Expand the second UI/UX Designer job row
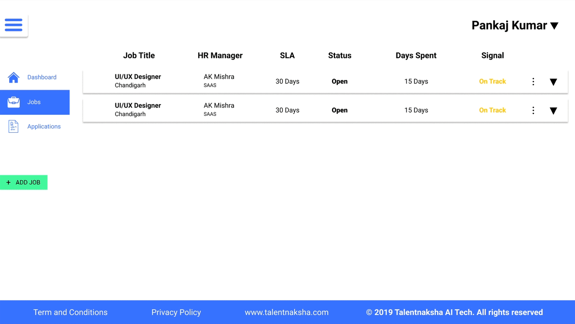575x324 pixels. [553, 111]
